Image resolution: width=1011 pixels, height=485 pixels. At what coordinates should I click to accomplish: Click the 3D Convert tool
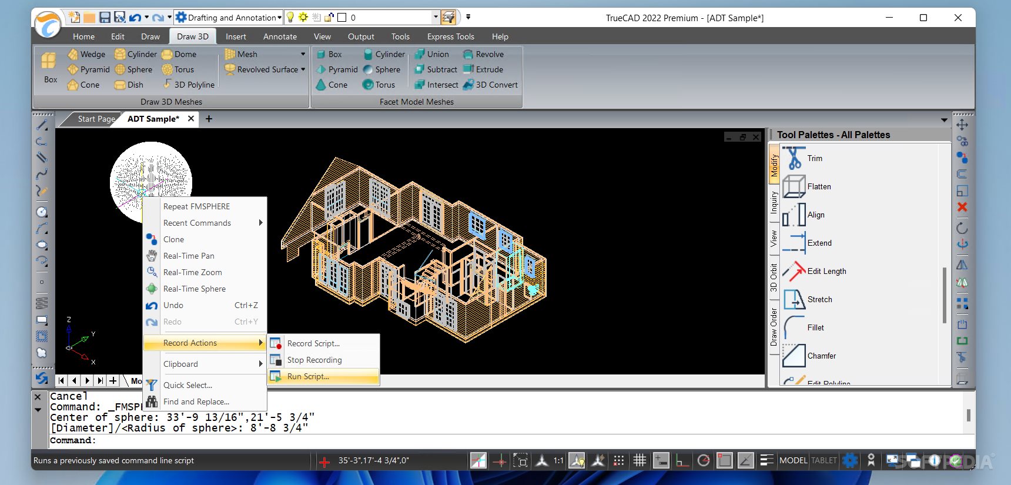[490, 85]
